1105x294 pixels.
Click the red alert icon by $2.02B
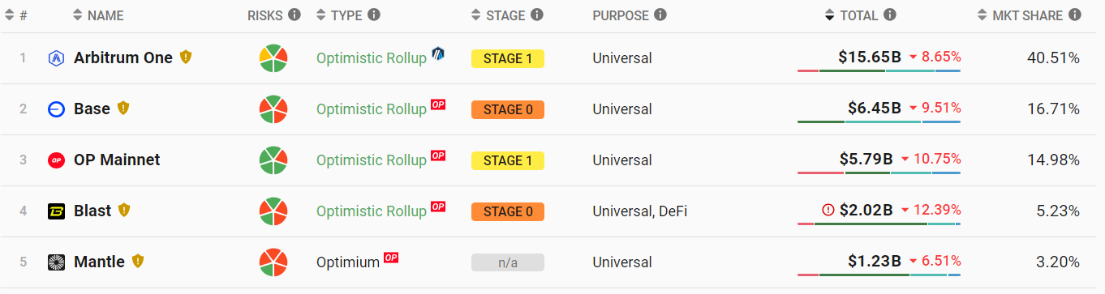pyautogui.click(x=828, y=211)
